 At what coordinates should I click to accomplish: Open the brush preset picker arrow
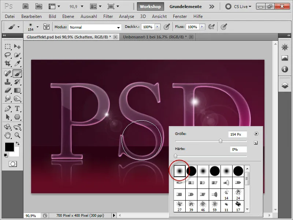click(x=38, y=27)
